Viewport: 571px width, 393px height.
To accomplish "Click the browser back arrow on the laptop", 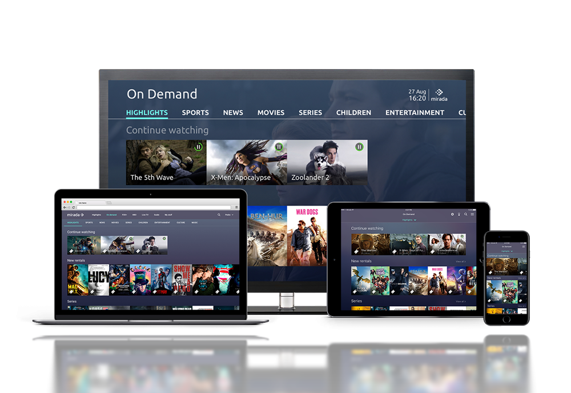I will point(65,207).
